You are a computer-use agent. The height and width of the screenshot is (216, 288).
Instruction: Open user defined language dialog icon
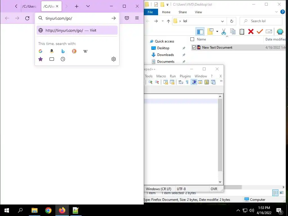tap(200, 82)
